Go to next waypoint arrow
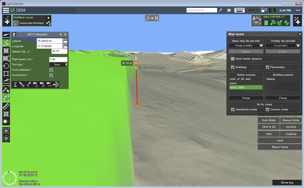The height and width of the screenshot is (188, 304). (65, 34)
